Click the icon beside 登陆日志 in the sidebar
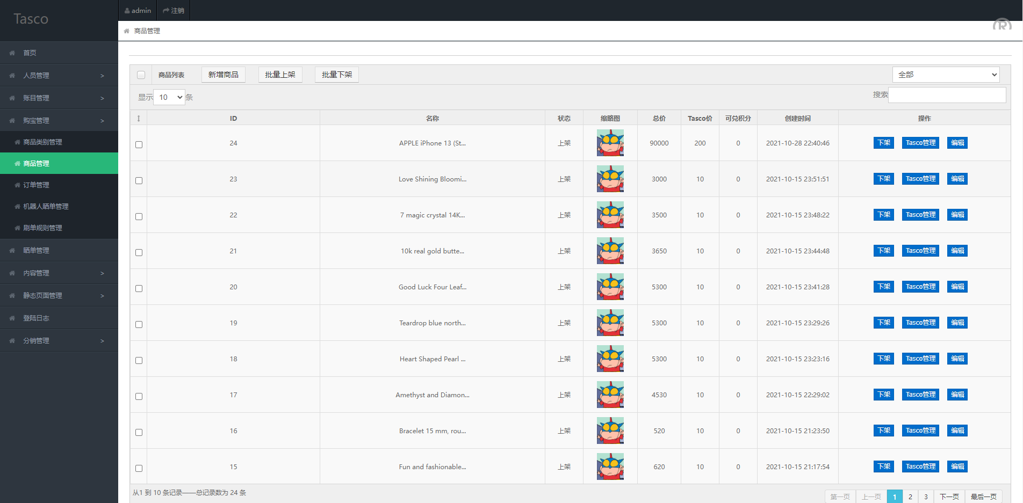 pyautogui.click(x=12, y=318)
